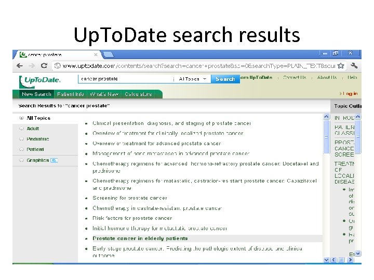This screenshot has height=280, width=374.
Task: Click the About Us link
Action: coord(327,77)
